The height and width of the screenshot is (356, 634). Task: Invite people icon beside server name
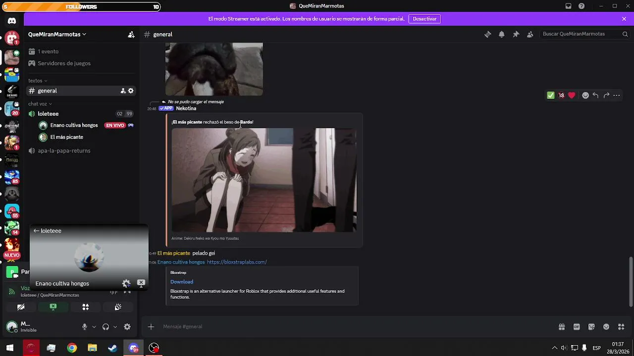tap(131, 35)
